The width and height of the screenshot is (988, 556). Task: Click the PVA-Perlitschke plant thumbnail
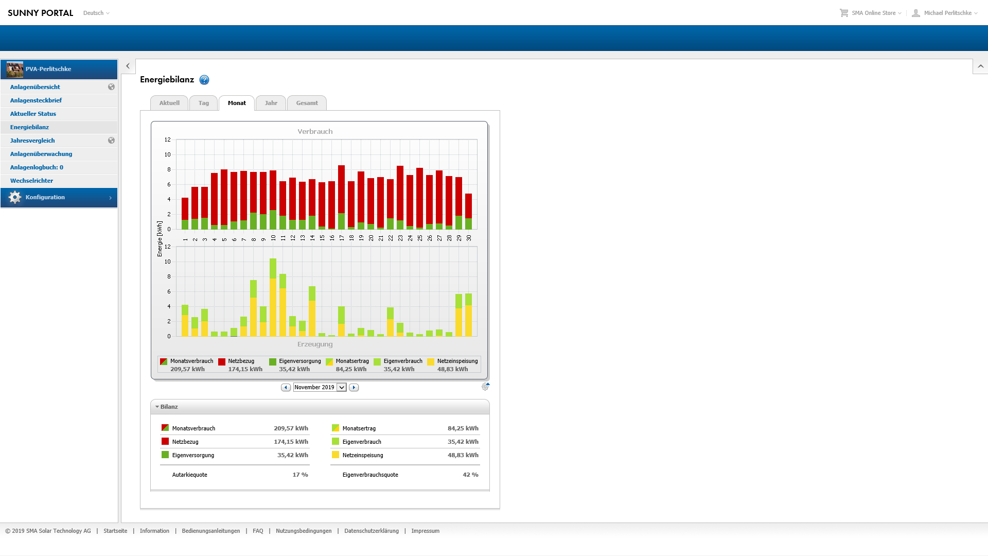[x=15, y=69]
